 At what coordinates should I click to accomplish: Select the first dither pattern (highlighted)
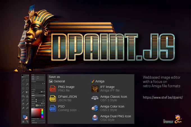click(x=37, y=105)
